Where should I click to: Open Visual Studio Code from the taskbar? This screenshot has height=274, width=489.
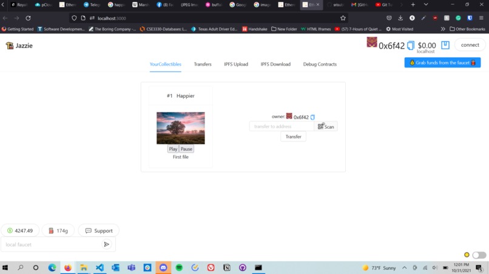click(99, 267)
